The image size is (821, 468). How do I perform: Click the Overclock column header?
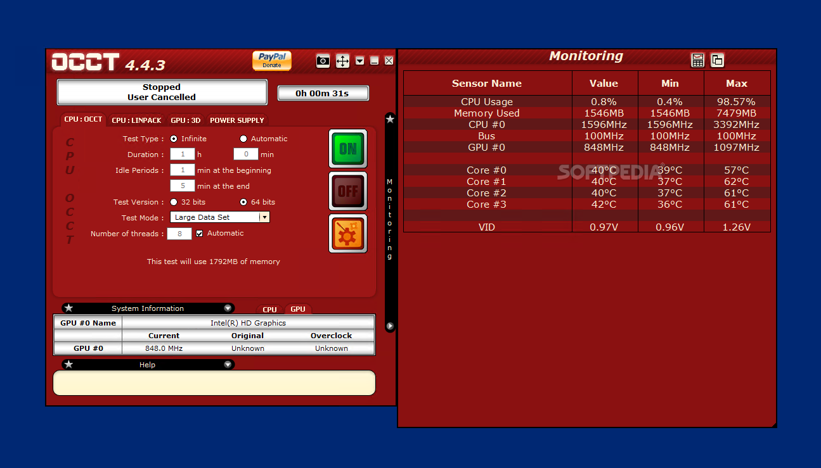(x=331, y=336)
